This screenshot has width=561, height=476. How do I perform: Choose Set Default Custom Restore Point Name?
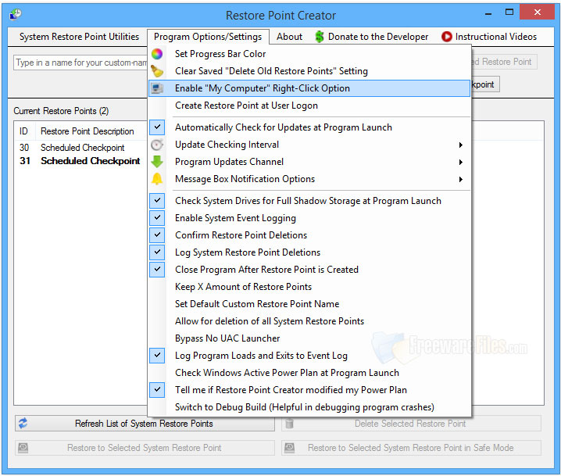[x=309, y=304]
